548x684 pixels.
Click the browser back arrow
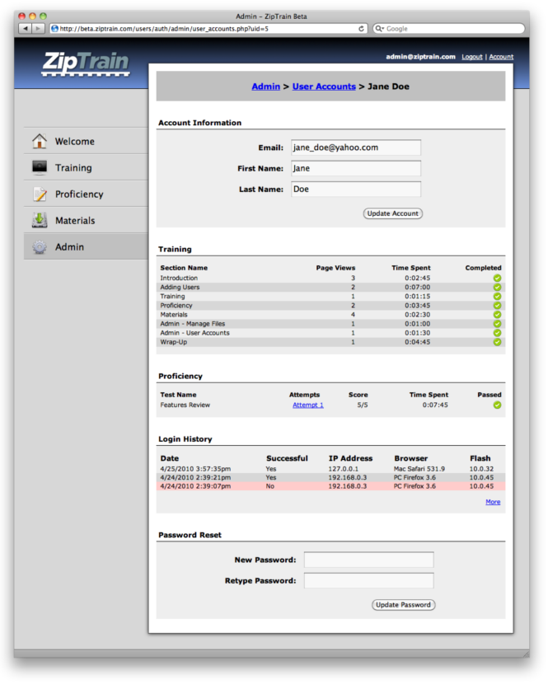click(26, 28)
